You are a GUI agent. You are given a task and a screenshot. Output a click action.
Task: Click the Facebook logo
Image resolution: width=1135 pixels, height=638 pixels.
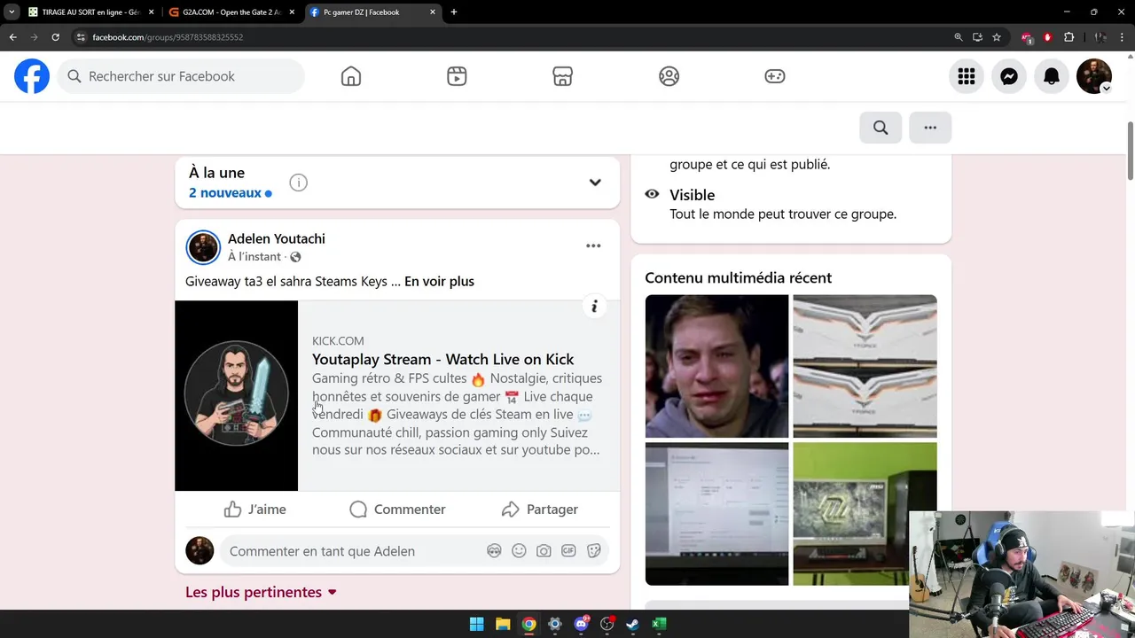(x=32, y=76)
